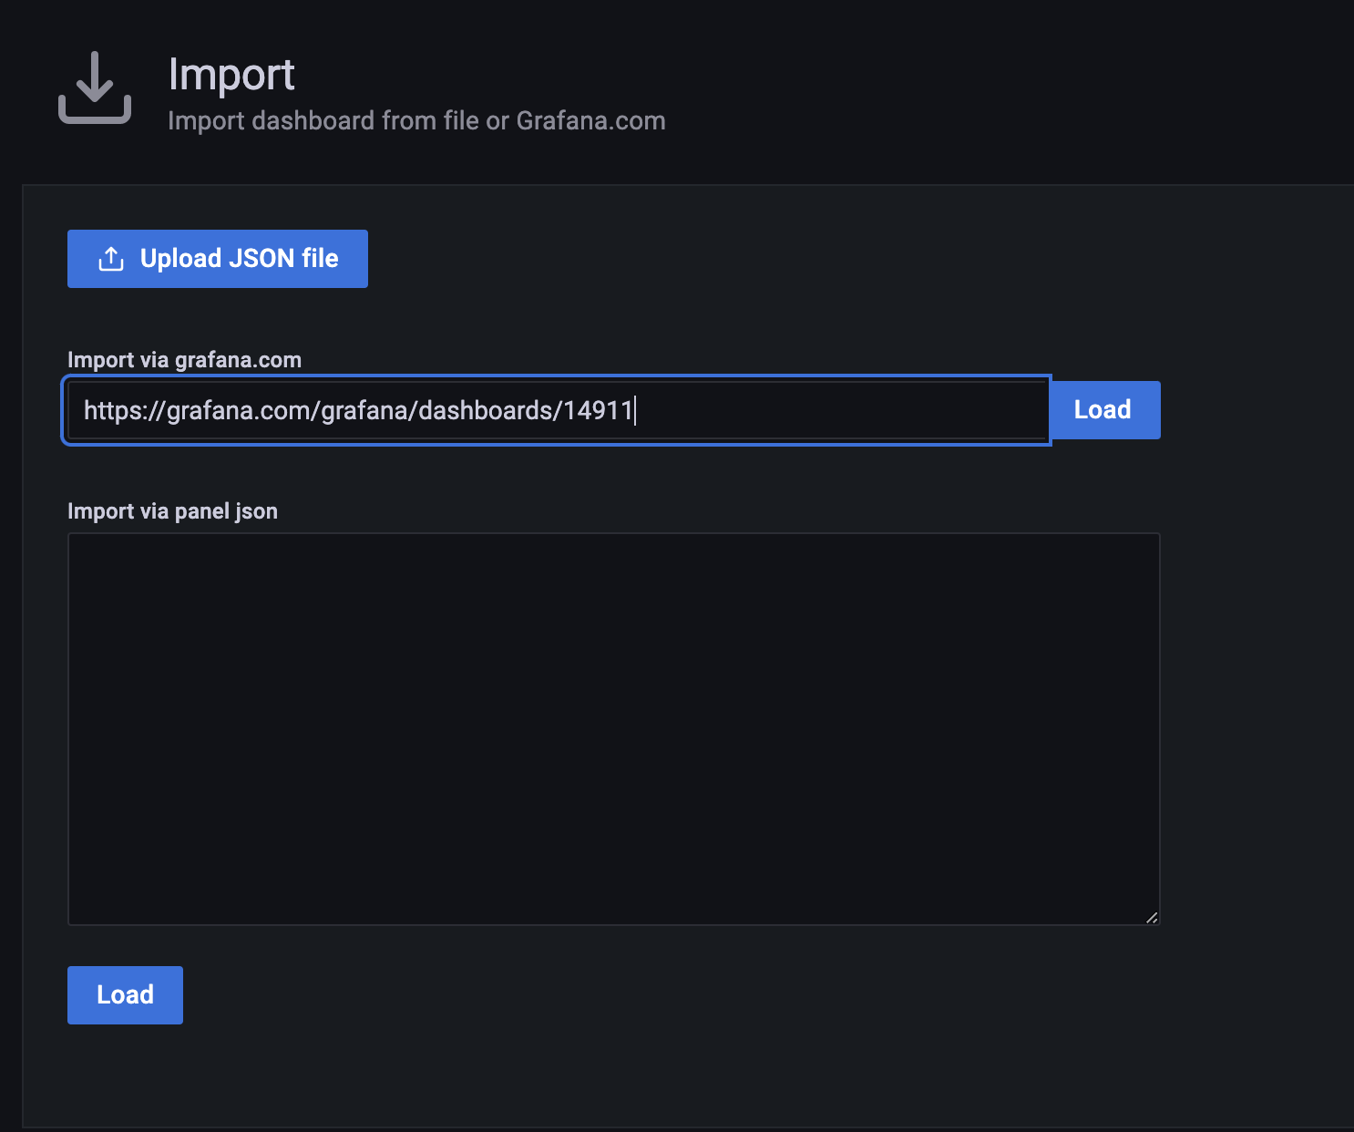Click the empty space right of the URL text
Image resolution: width=1354 pixels, height=1132 pixels.
(x=838, y=410)
